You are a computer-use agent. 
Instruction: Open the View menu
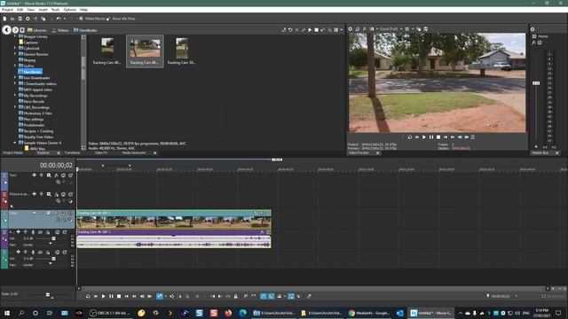pyautogui.click(x=31, y=10)
